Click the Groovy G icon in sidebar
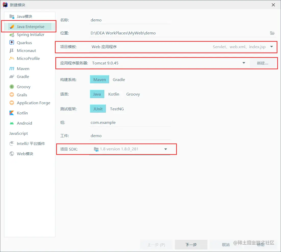Viewport: 281px width, 252px height. 12,87
